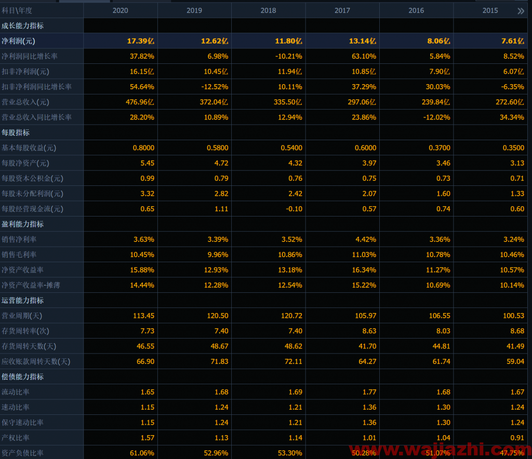Click the 72.11 receivable days cell
532x459 pixels.
click(x=294, y=361)
